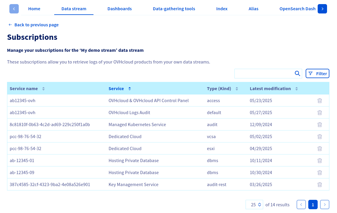Click the search magnifier icon
Image resolution: width=337 pixels, height=213 pixels.
[297, 73]
